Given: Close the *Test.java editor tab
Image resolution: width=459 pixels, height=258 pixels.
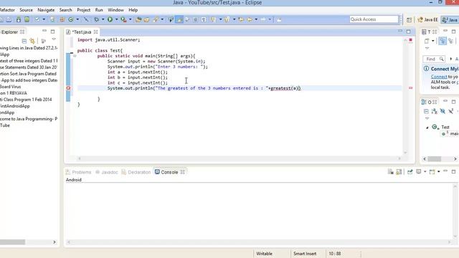Looking at the screenshot, I should click(x=95, y=32).
